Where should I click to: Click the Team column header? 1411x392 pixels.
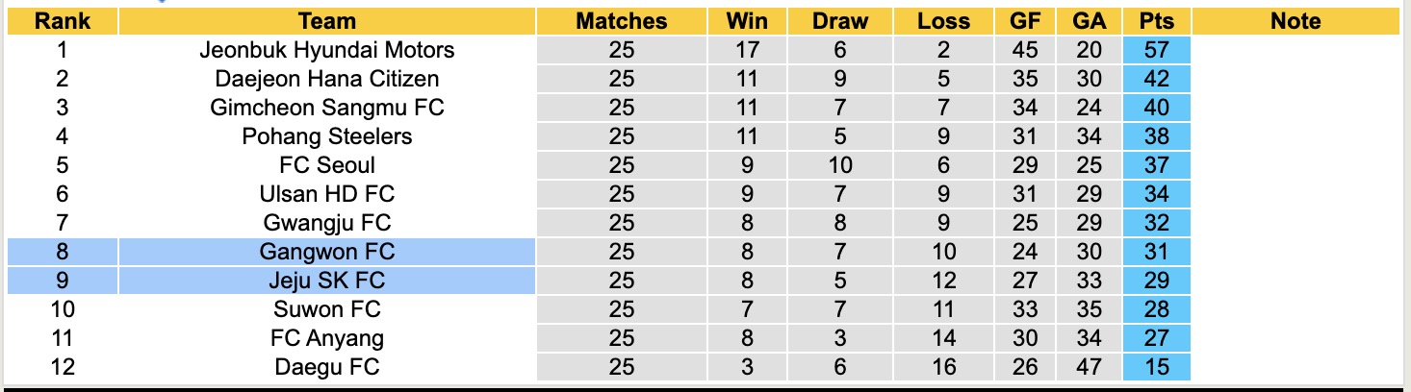[327, 21]
